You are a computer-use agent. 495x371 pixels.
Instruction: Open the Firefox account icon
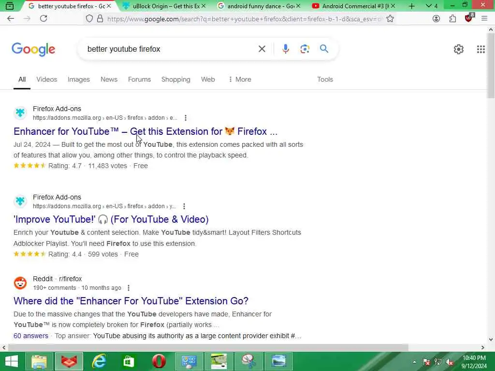[x=437, y=19]
